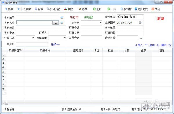Click the 金额 column header
The image size is (174, 114).
tap(144, 50)
